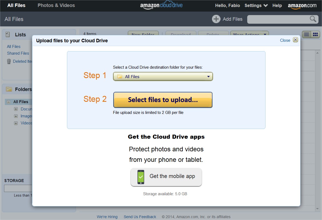Switch to grid view
The height and width of the screenshot is (220, 322).
(315, 34)
